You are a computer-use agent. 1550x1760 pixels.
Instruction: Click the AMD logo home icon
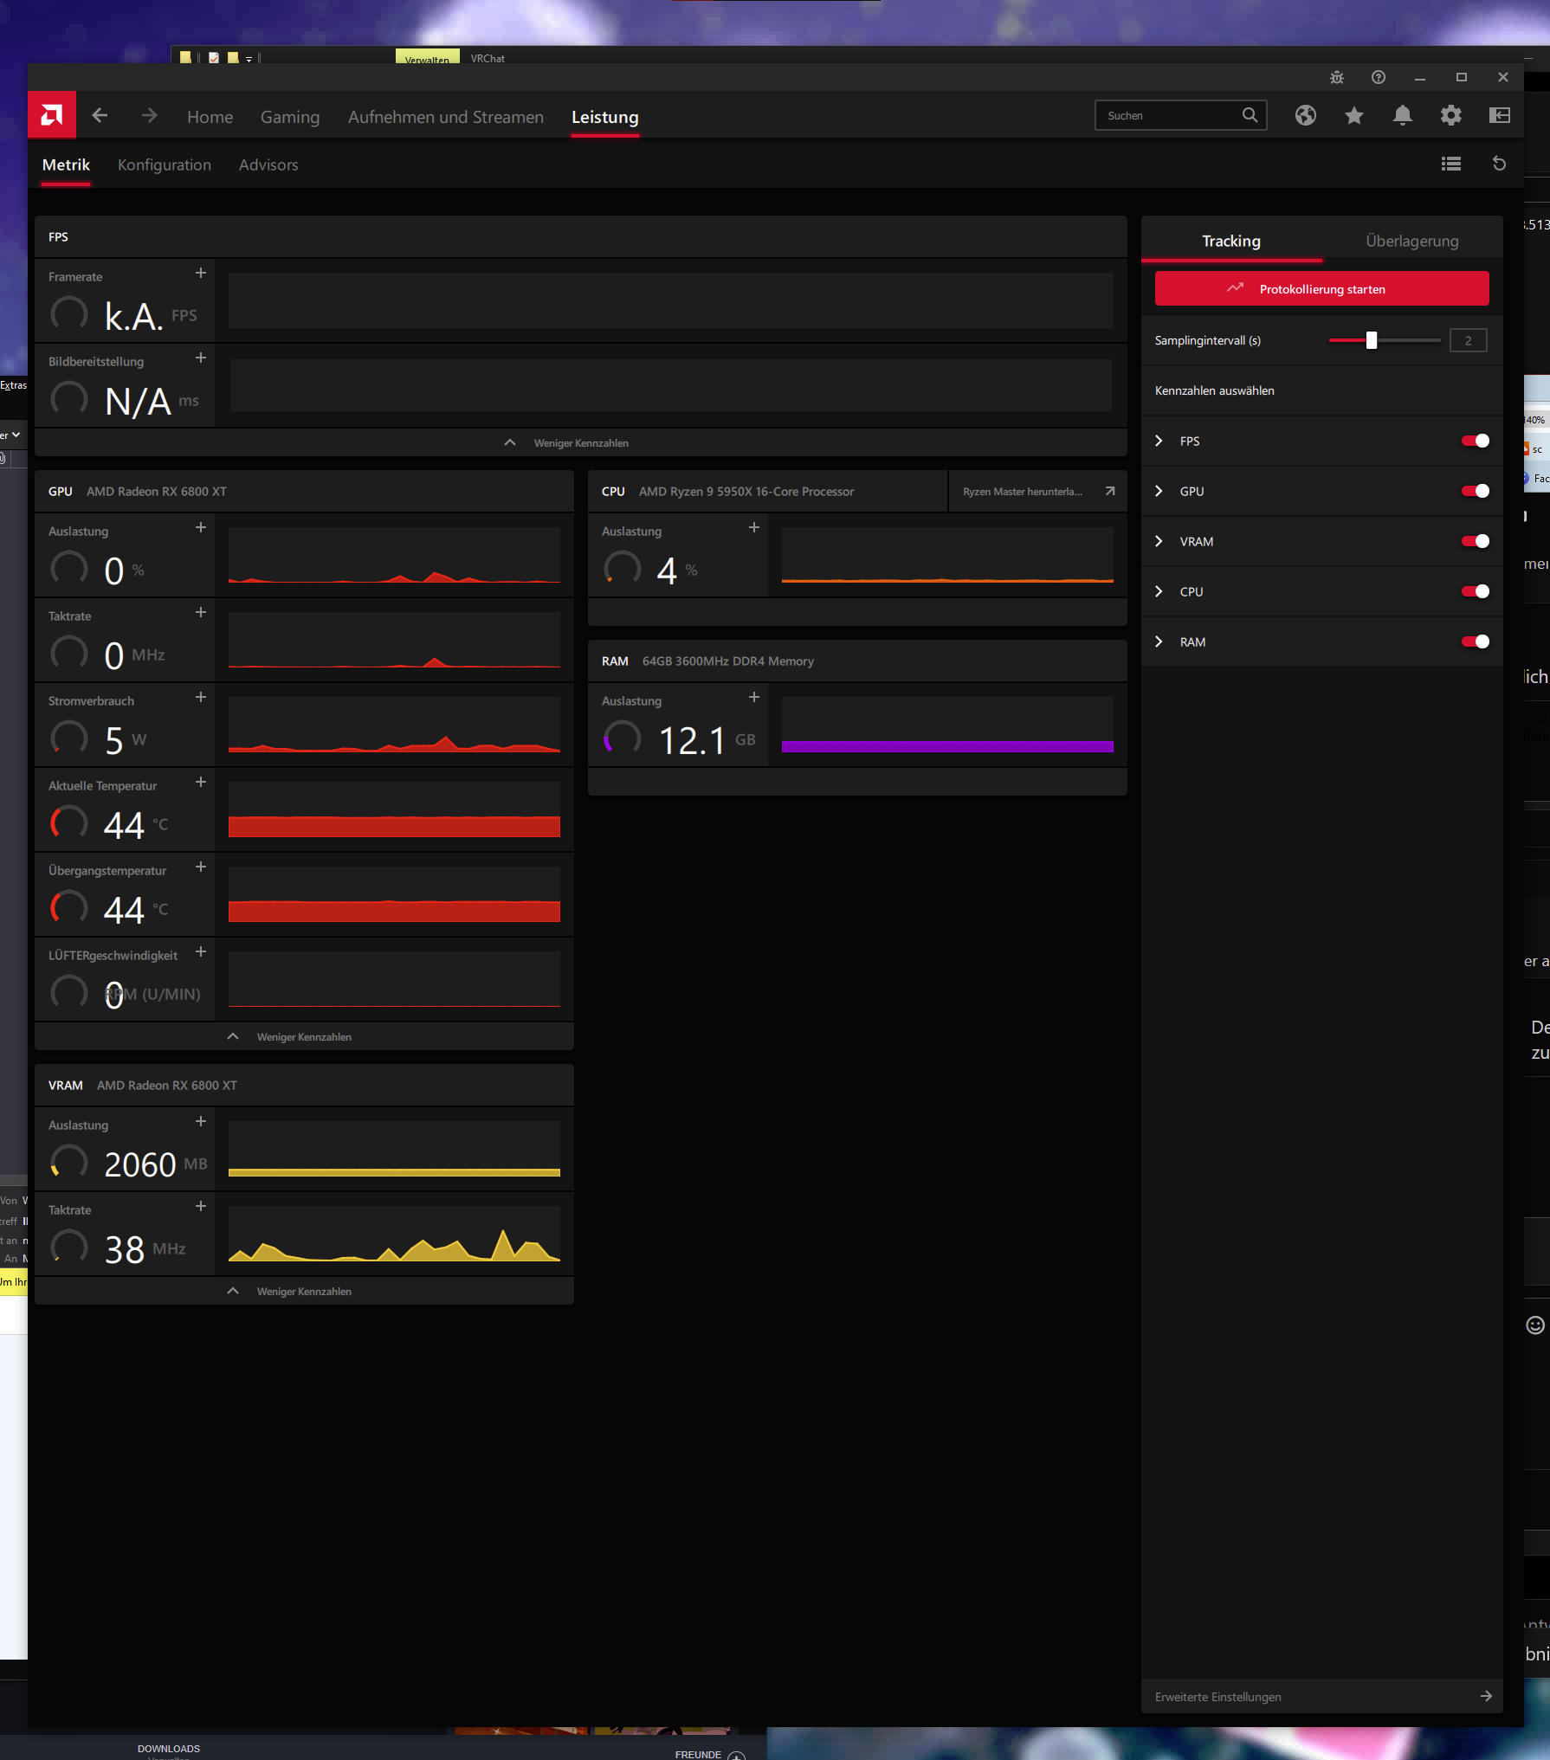pos(52,115)
